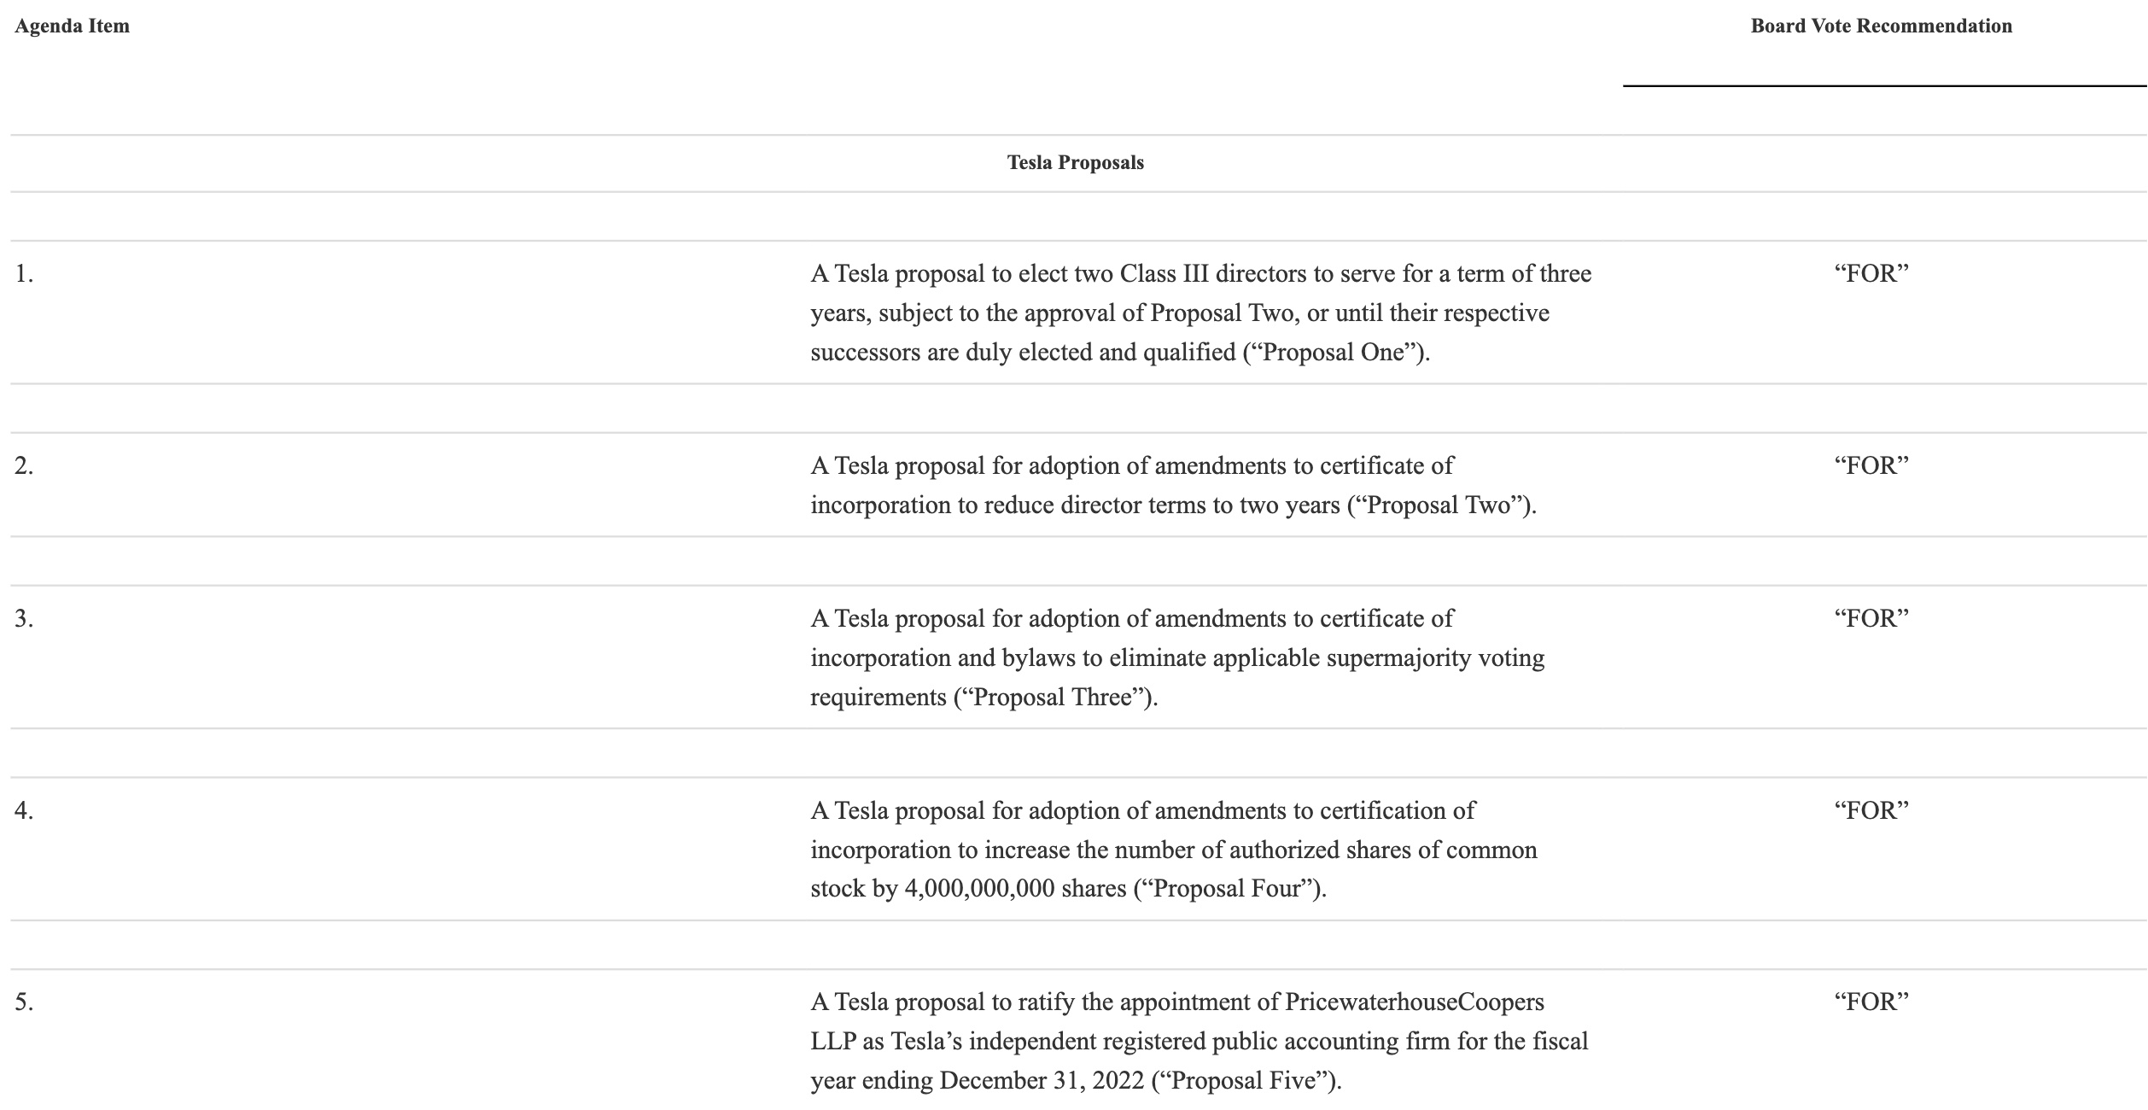The width and height of the screenshot is (2148, 1110).
Task: Click the 4,000,000,000 shares figure
Action: (979, 890)
